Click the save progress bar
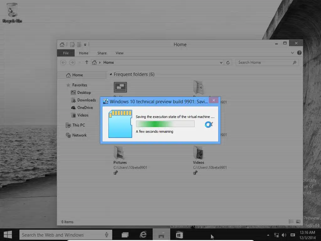The width and height of the screenshot is (321, 241). tap(165, 124)
